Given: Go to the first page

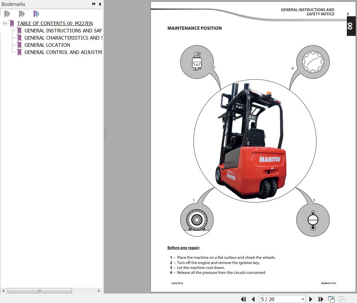Looking at the screenshot, I should click(243, 299).
